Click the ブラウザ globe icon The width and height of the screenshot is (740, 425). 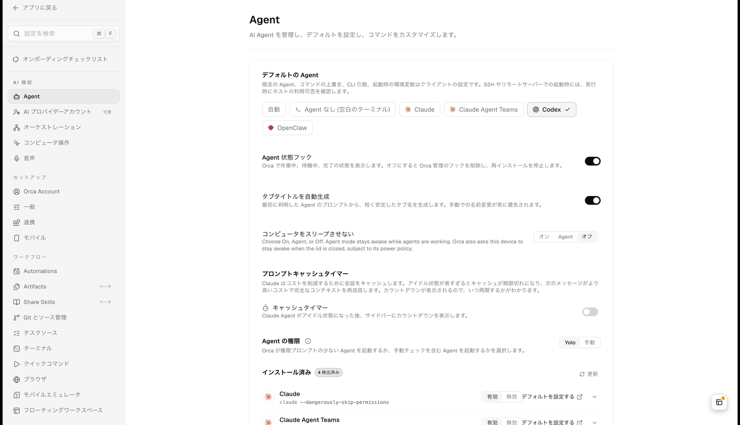(x=17, y=379)
